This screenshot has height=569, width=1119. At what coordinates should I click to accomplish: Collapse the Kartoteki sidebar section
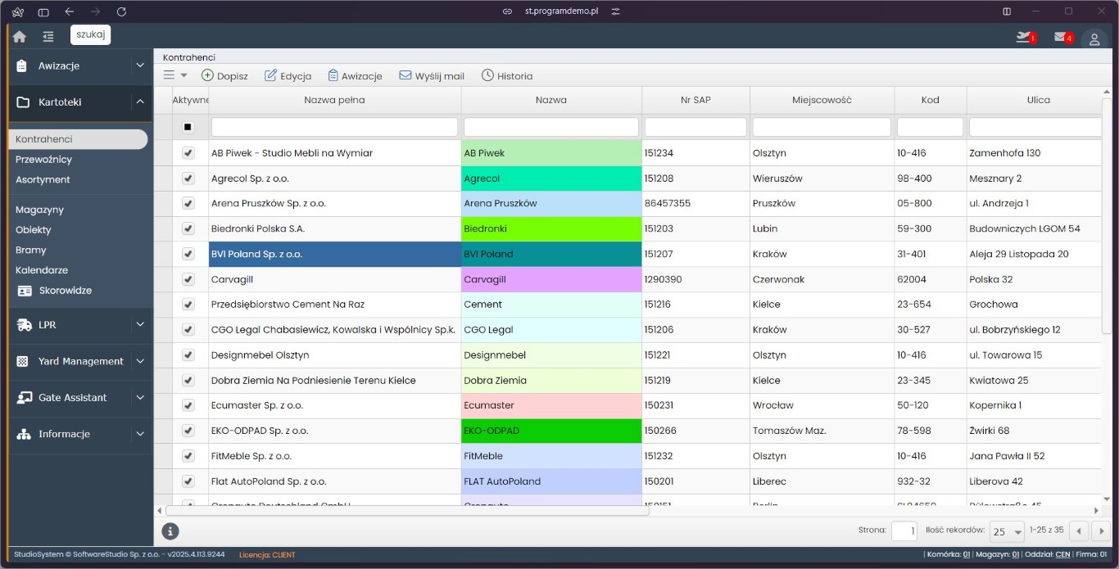click(140, 102)
